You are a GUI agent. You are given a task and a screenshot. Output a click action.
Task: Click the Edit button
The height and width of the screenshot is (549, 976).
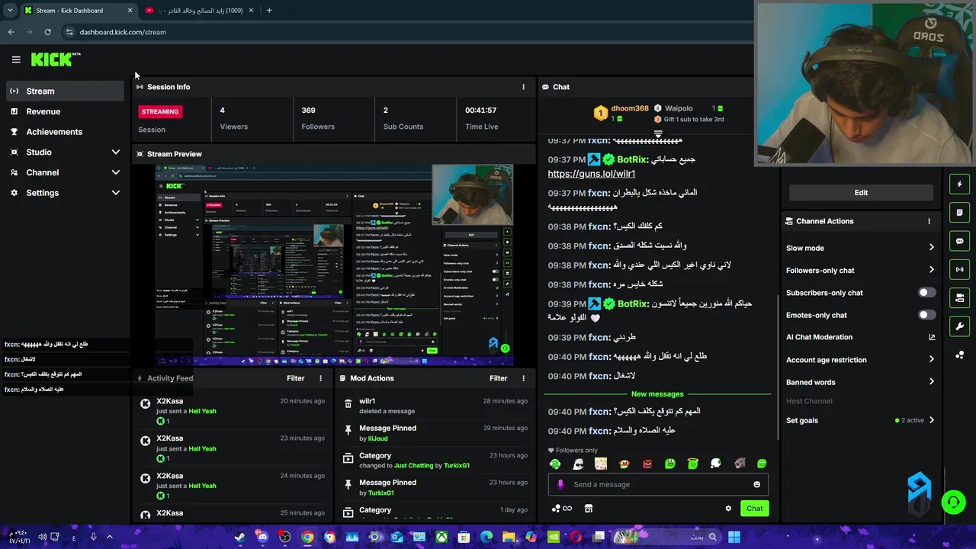tap(861, 193)
